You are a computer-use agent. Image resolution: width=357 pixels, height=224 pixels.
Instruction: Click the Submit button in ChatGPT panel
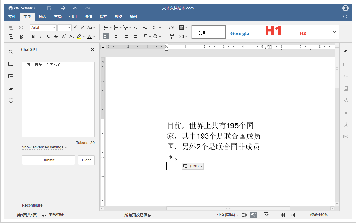48,160
